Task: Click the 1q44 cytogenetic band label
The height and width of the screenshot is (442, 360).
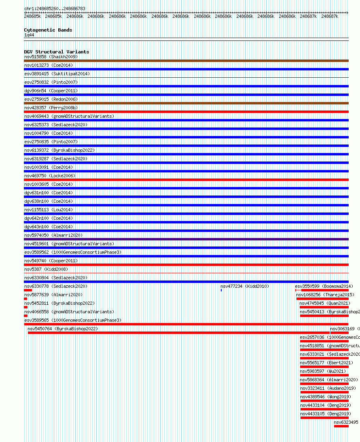Action: tap(29, 35)
